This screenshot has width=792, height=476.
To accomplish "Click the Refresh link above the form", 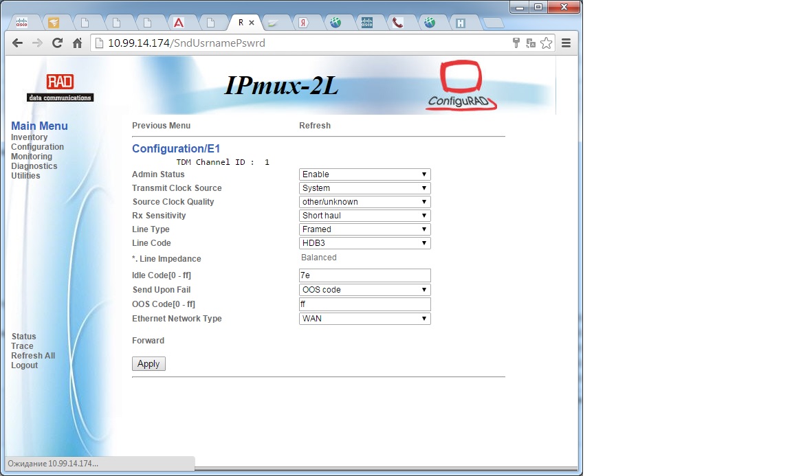I will [x=315, y=126].
